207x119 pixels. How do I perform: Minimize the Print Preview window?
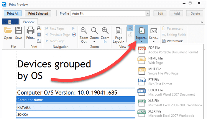point(184,4)
